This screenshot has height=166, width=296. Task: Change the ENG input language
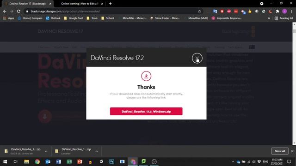coord(265,162)
